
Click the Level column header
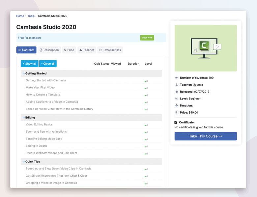point(148,64)
